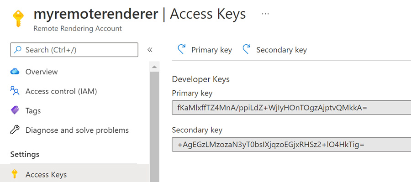
Task: Open the ellipsis more options menu
Action: (265, 14)
